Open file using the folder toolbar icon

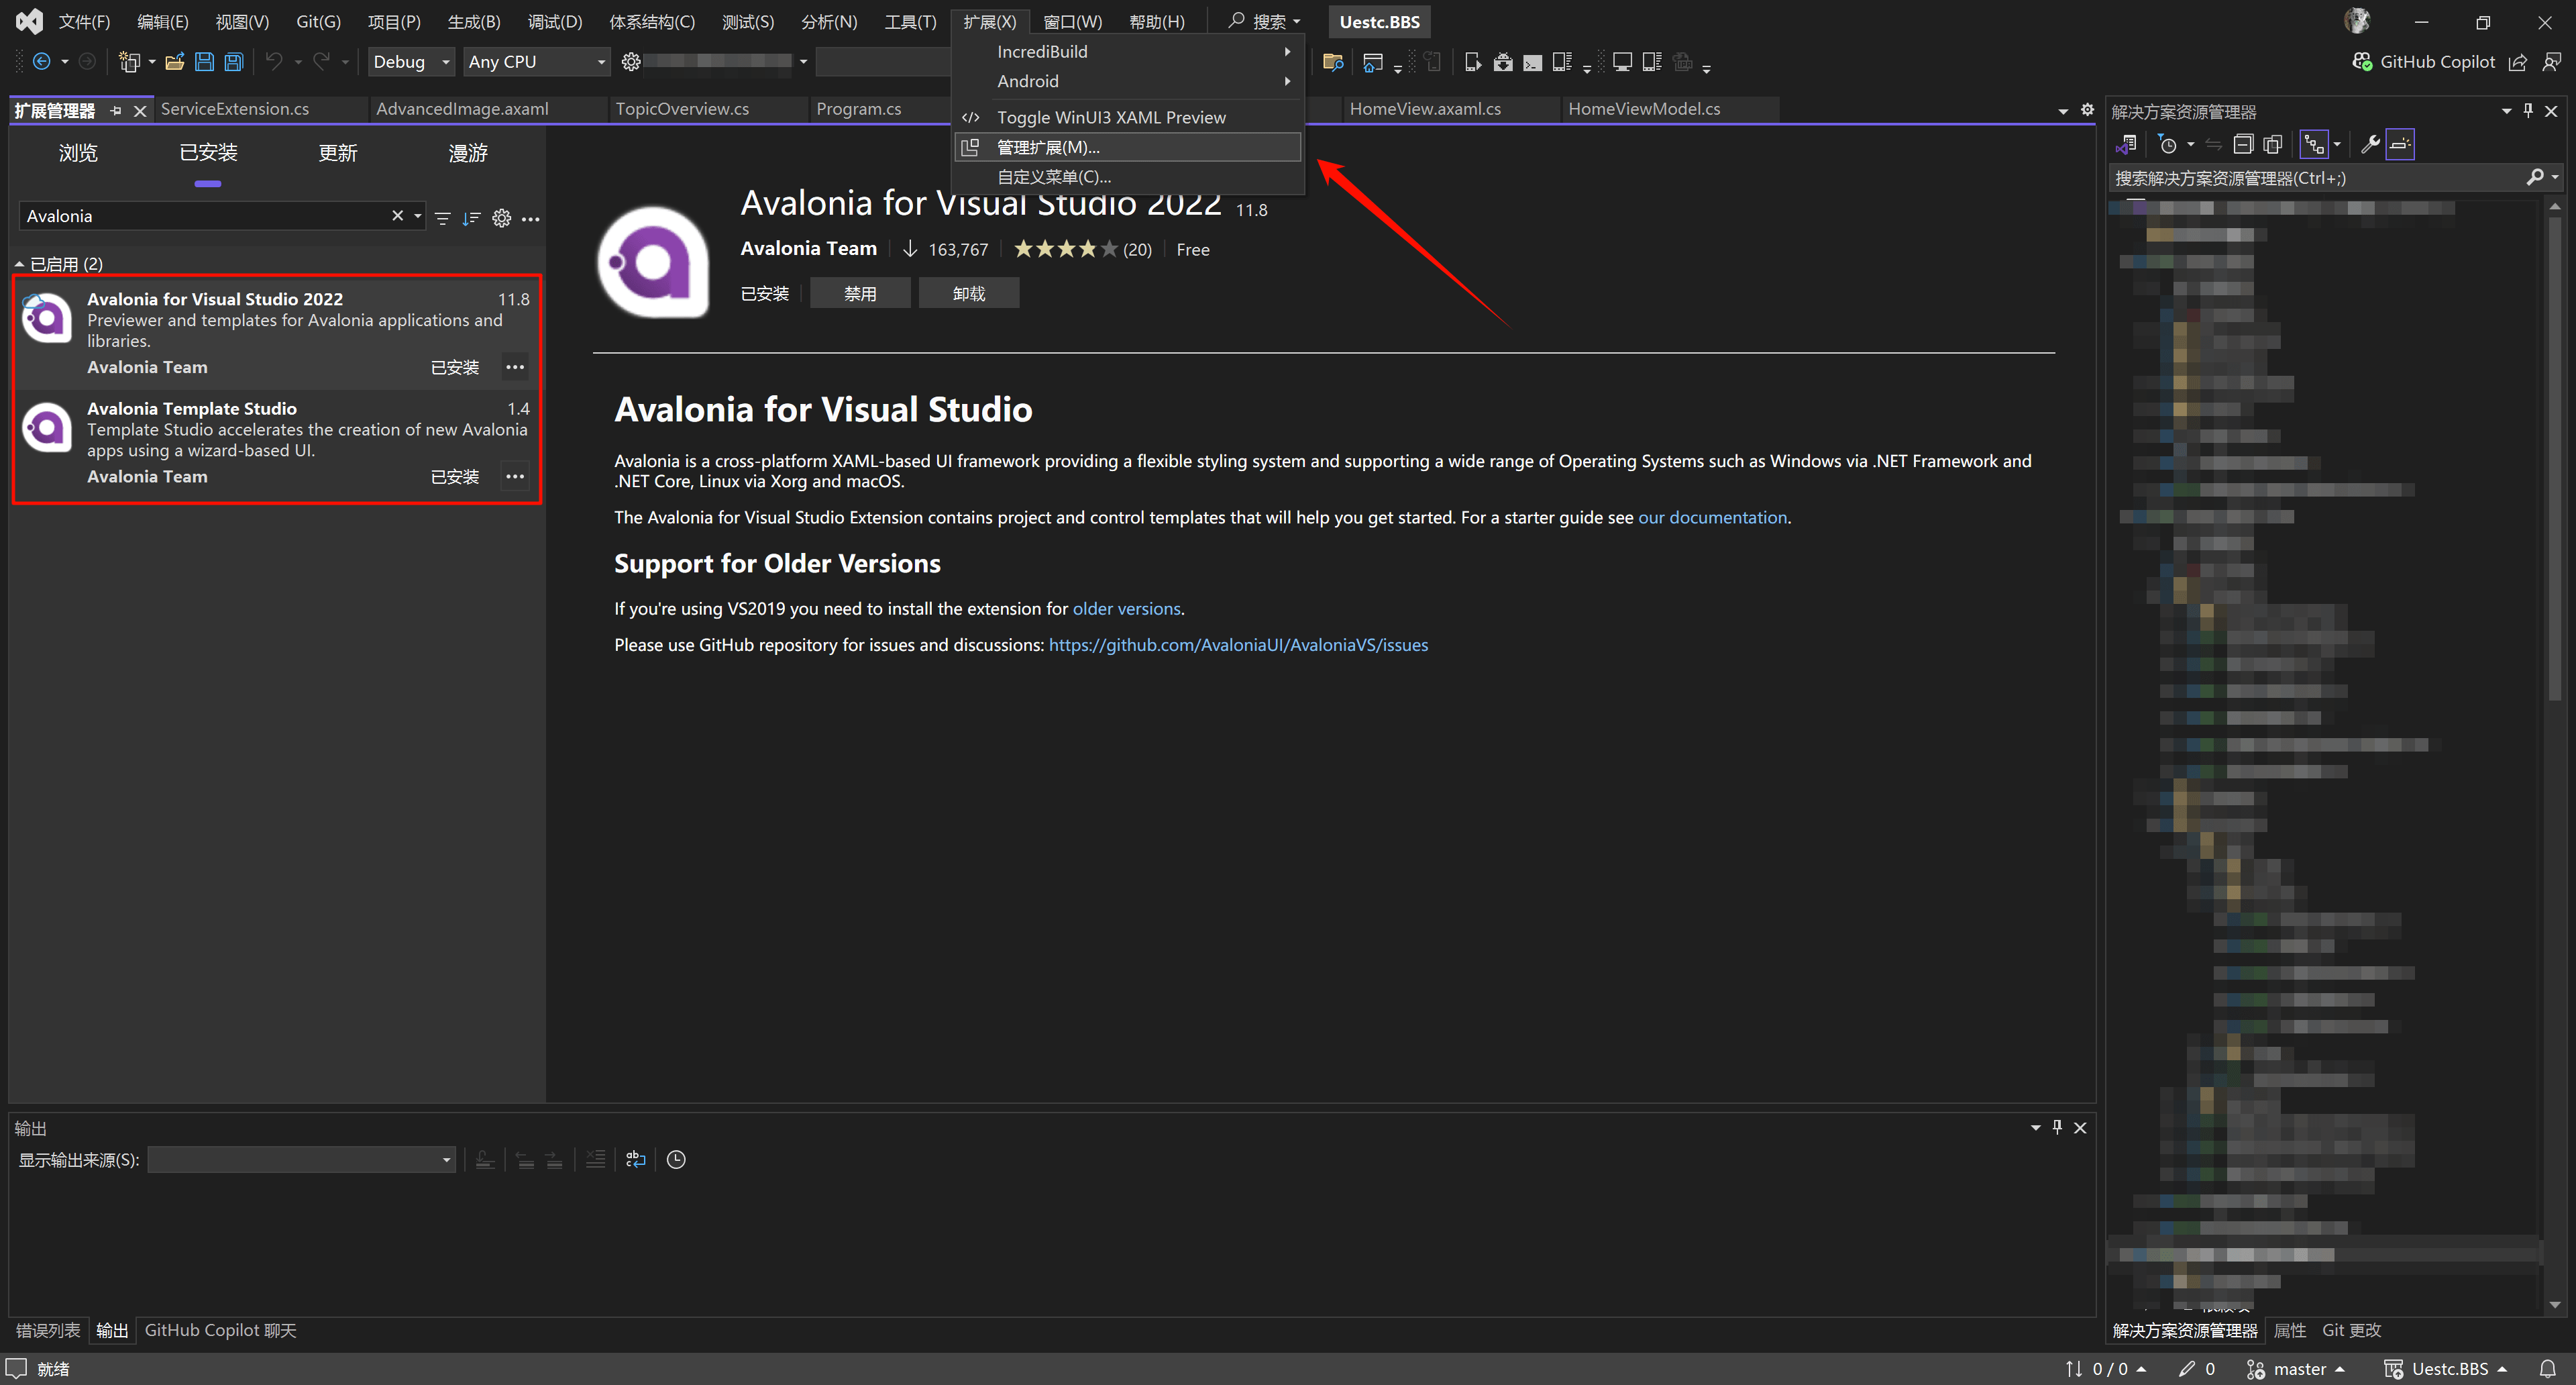pos(175,62)
